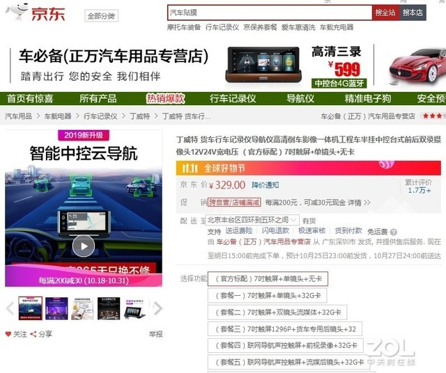Screen dimensions: 446x373
Task: Click the red sports car banner image
Action: tap(417, 67)
